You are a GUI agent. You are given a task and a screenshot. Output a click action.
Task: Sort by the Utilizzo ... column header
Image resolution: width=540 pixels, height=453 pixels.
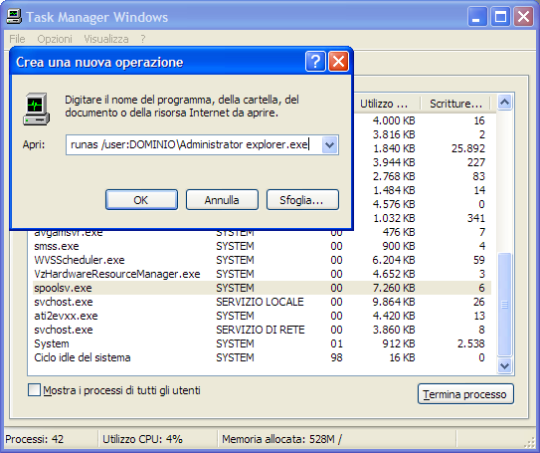coord(388,104)
